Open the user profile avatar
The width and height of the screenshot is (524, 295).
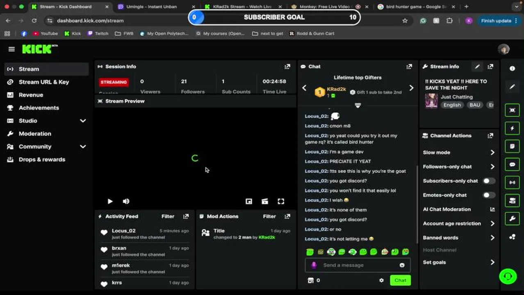pos(504,49)
